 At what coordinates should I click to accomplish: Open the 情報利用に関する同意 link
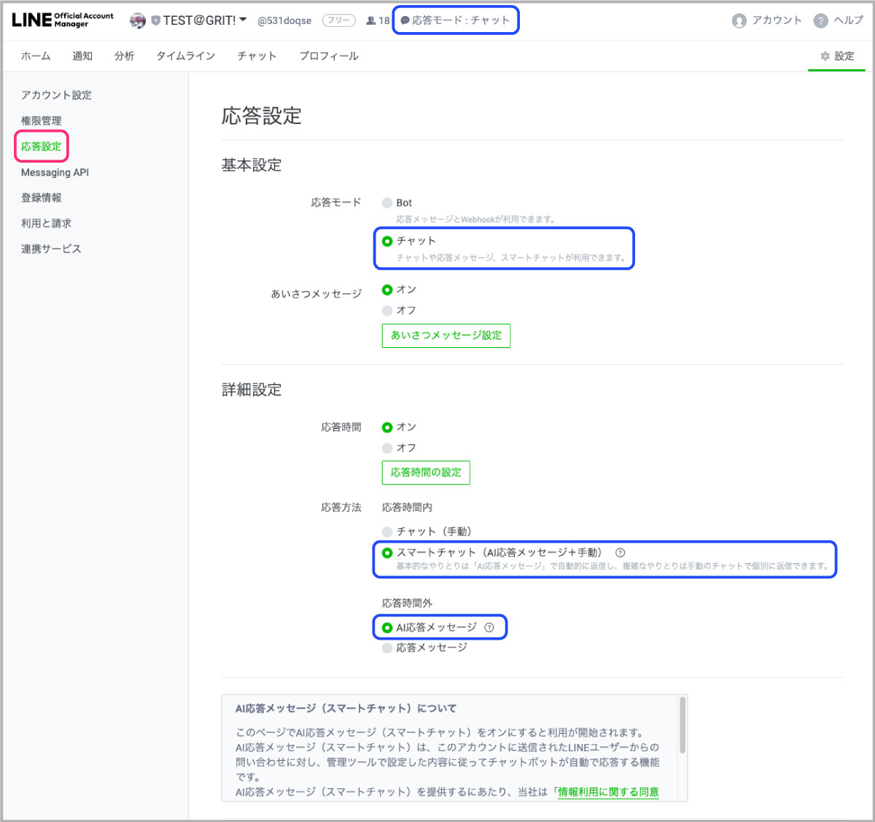coord(608,792)
